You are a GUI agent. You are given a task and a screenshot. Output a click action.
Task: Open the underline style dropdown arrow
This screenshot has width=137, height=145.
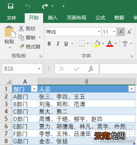(72, 44)
